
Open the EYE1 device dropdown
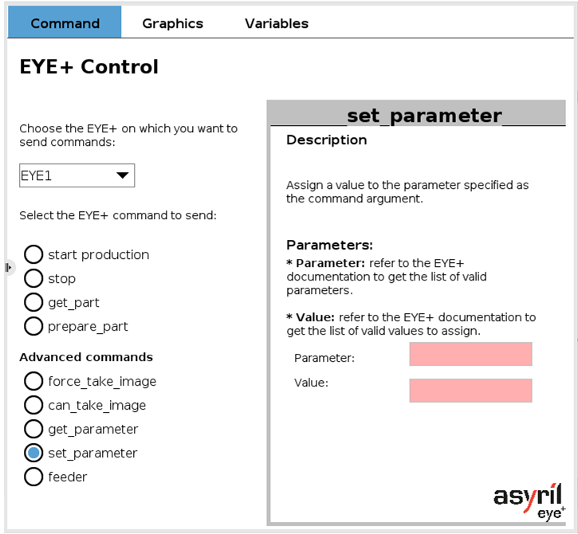[x=77, y=175]
